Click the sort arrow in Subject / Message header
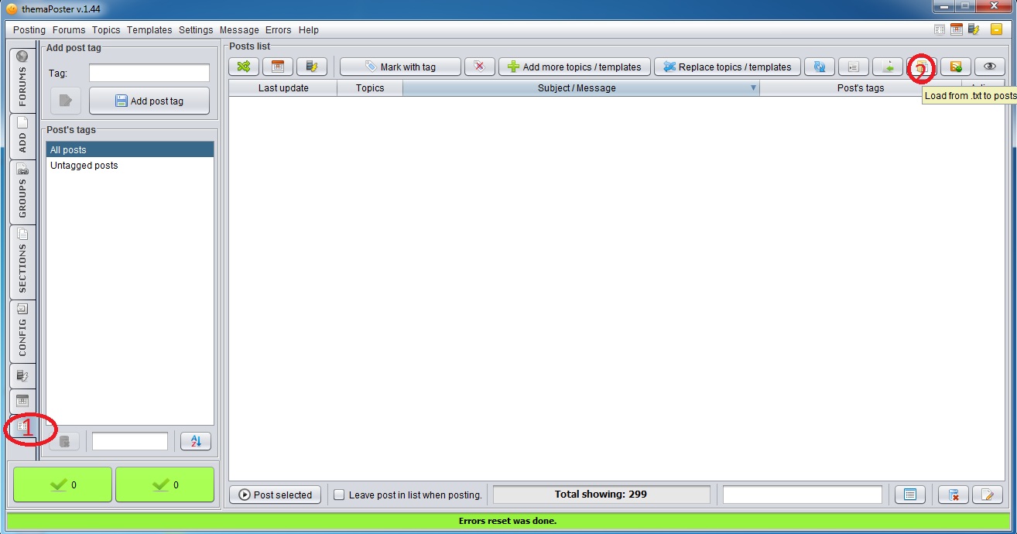 coord(754,88)
